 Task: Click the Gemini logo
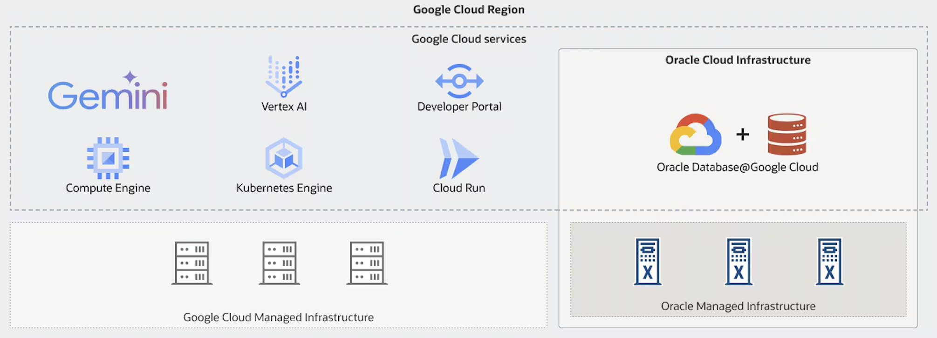coord(108,90)
